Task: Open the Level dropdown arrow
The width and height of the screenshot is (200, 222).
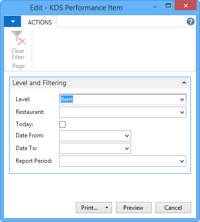Action: point(182,99)
